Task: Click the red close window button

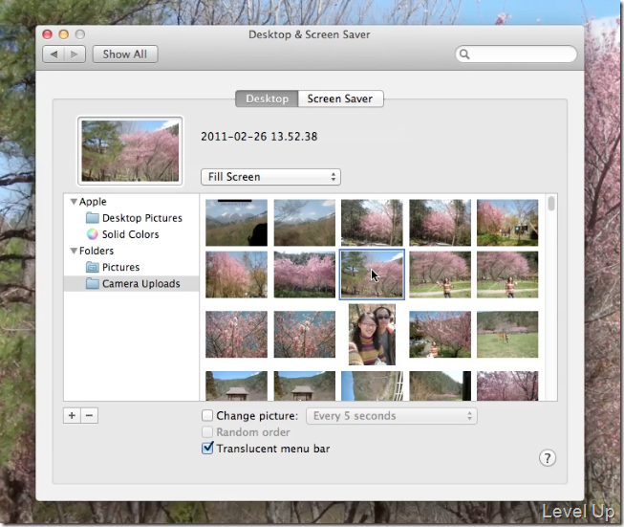Action: (x=48, y=34)
